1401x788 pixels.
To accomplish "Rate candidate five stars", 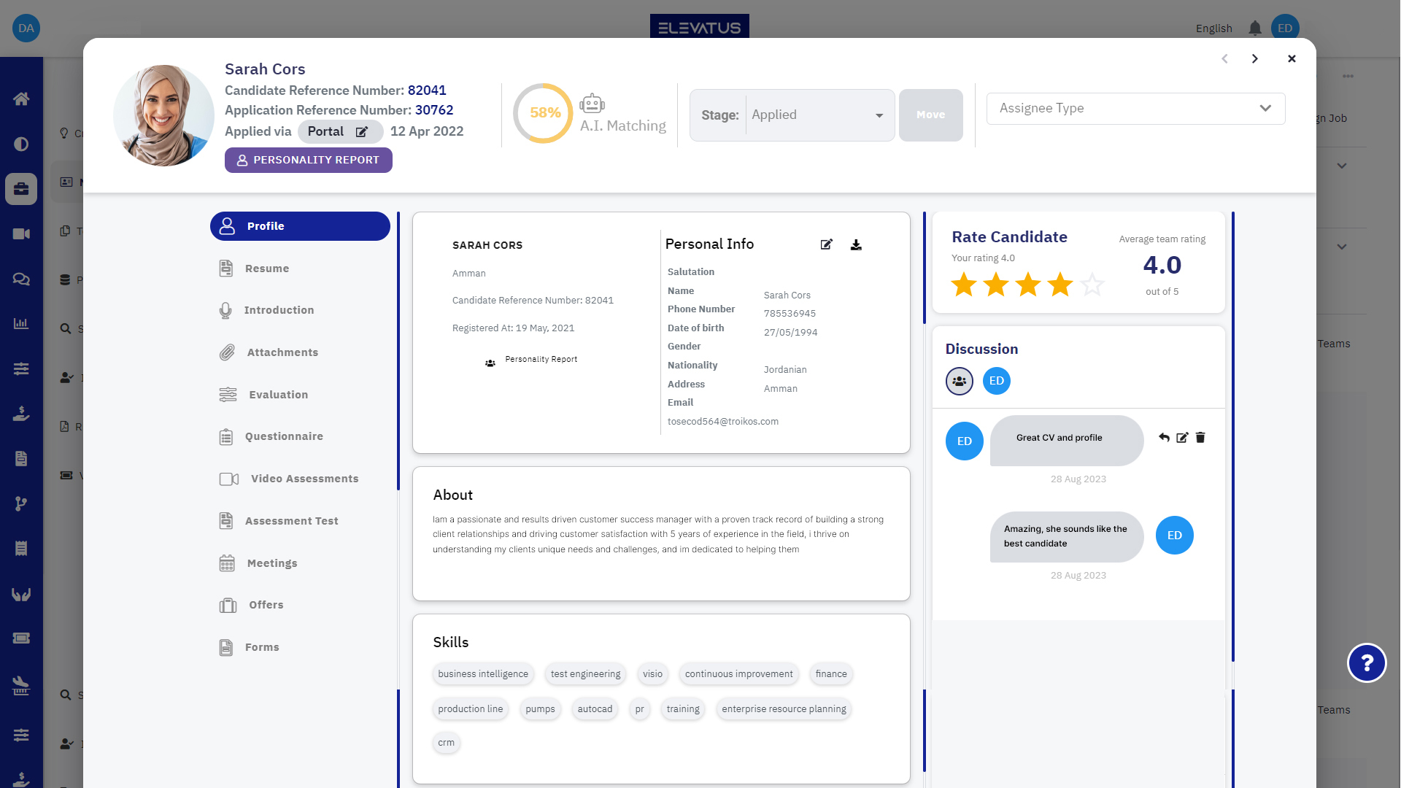I will (1092, 285).
